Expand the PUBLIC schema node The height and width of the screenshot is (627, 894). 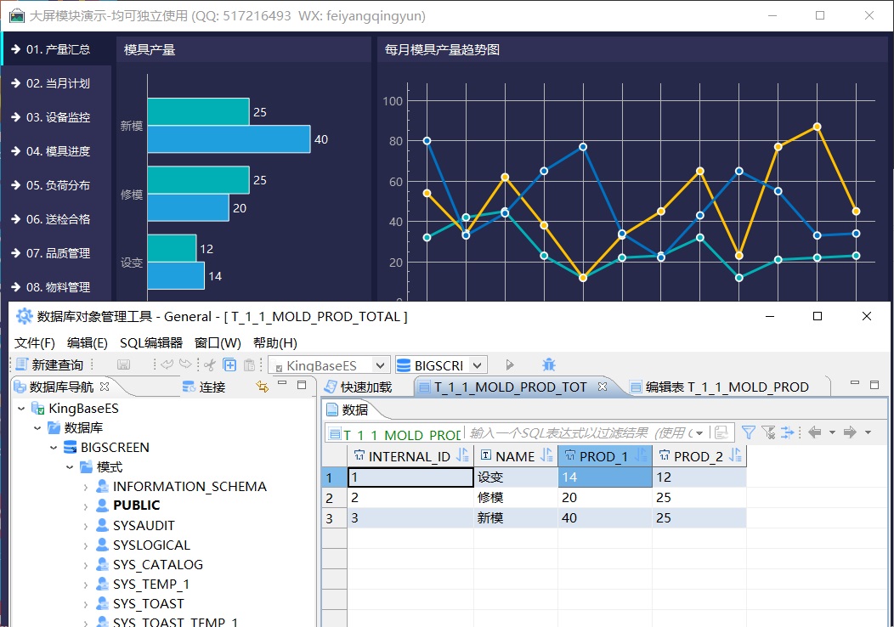point(86,506)
